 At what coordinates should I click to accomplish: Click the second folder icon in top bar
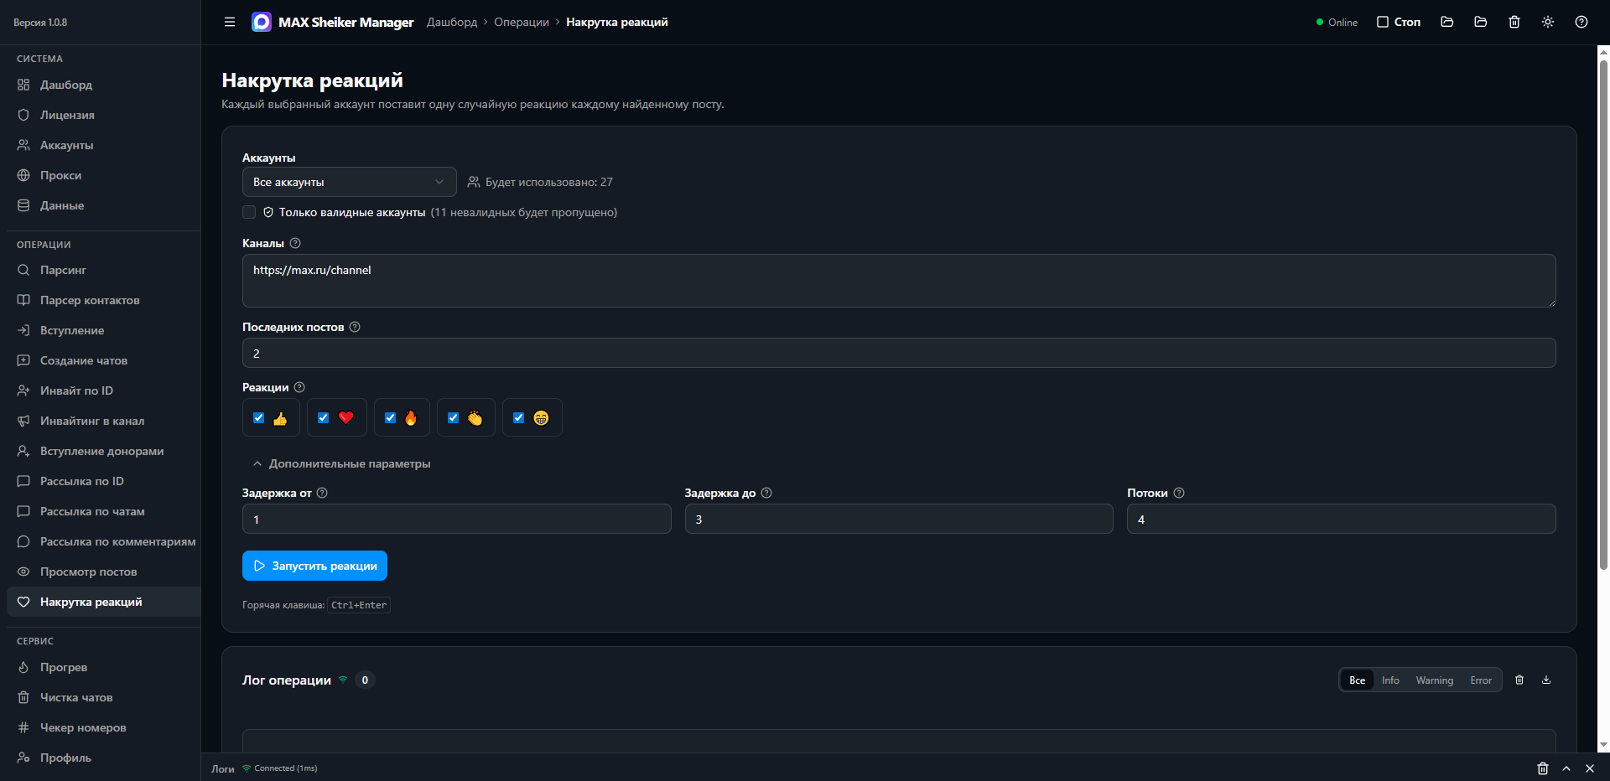click(1481, 22)
